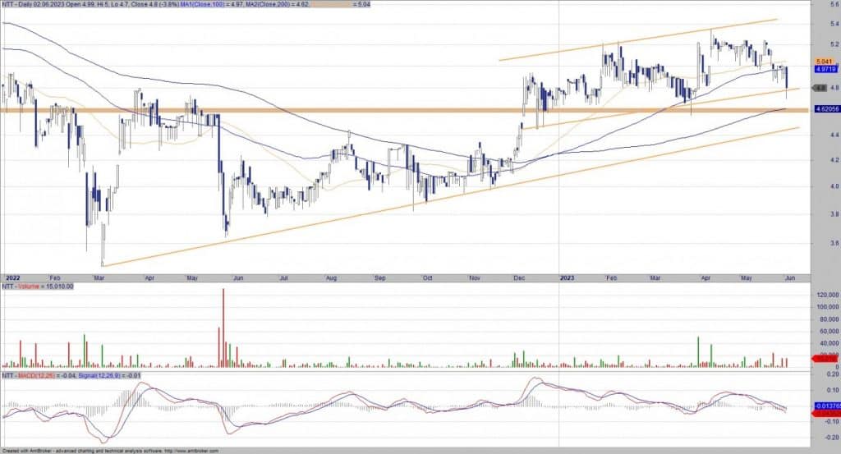
Task: Select the blue 4.9719 MA value tag
Action: [825, 71]
